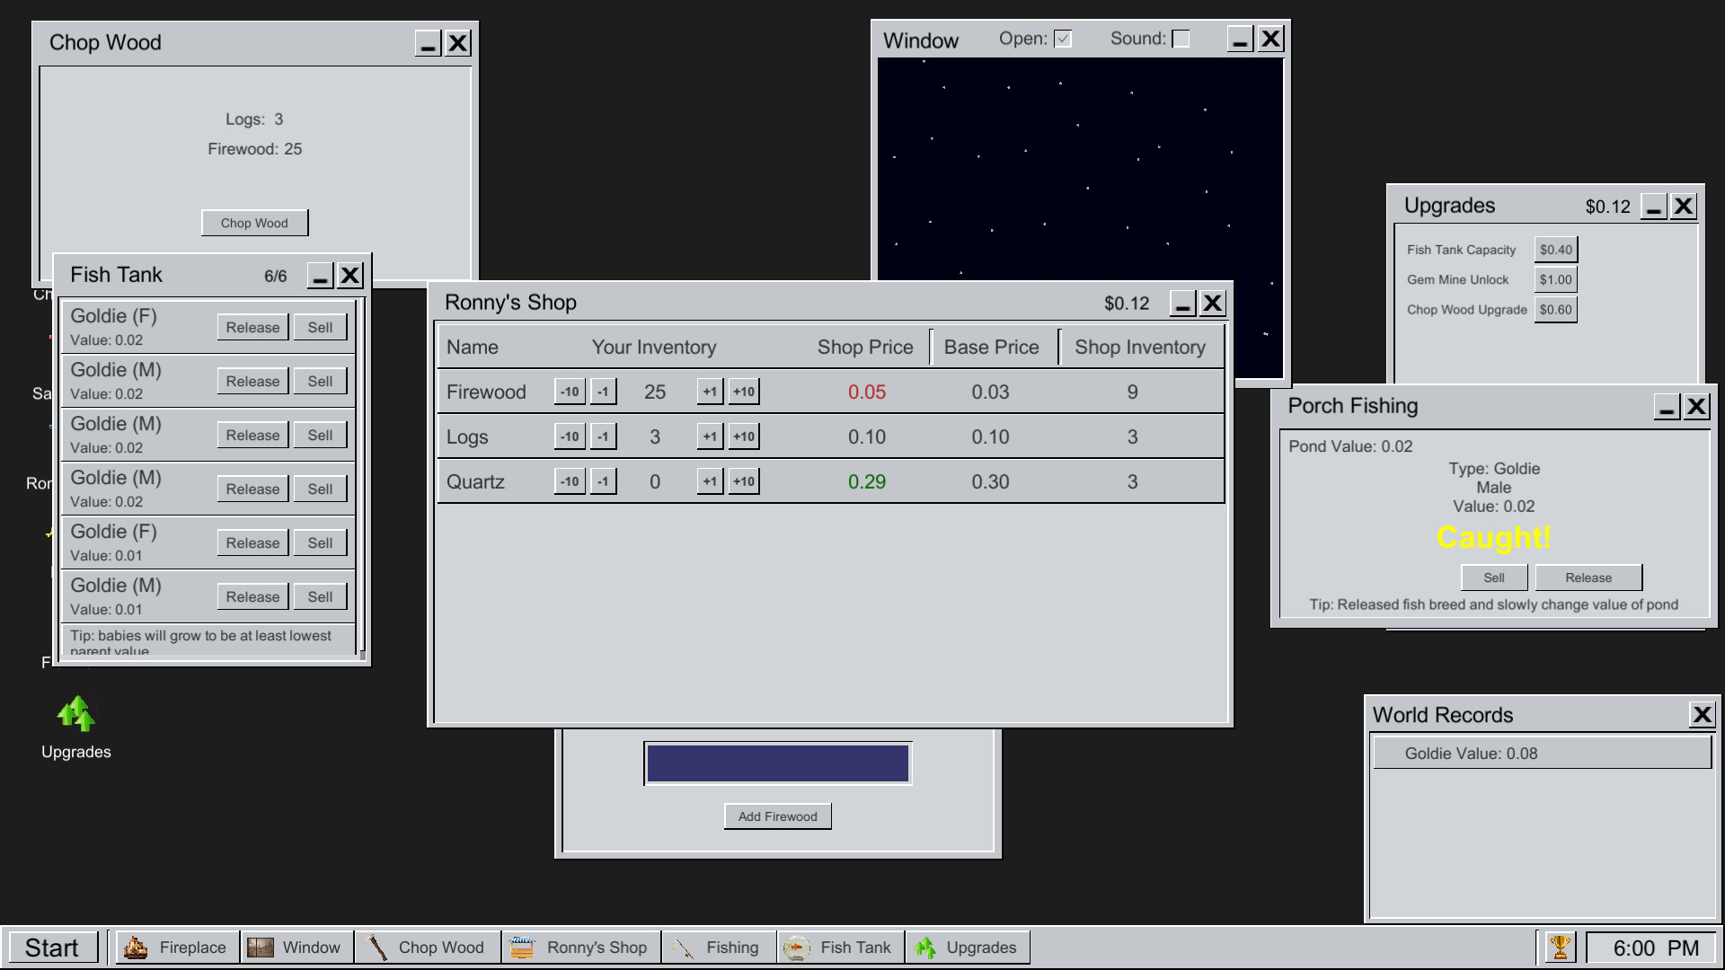Enable the Sound checkbox in the Window panel
The width and height of the screenshot is (1725, 970).
coord(1181,39)
